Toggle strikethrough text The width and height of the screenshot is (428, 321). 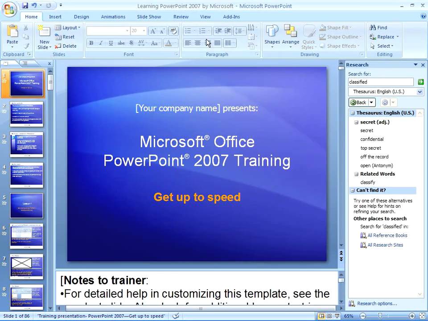(121, 43)
